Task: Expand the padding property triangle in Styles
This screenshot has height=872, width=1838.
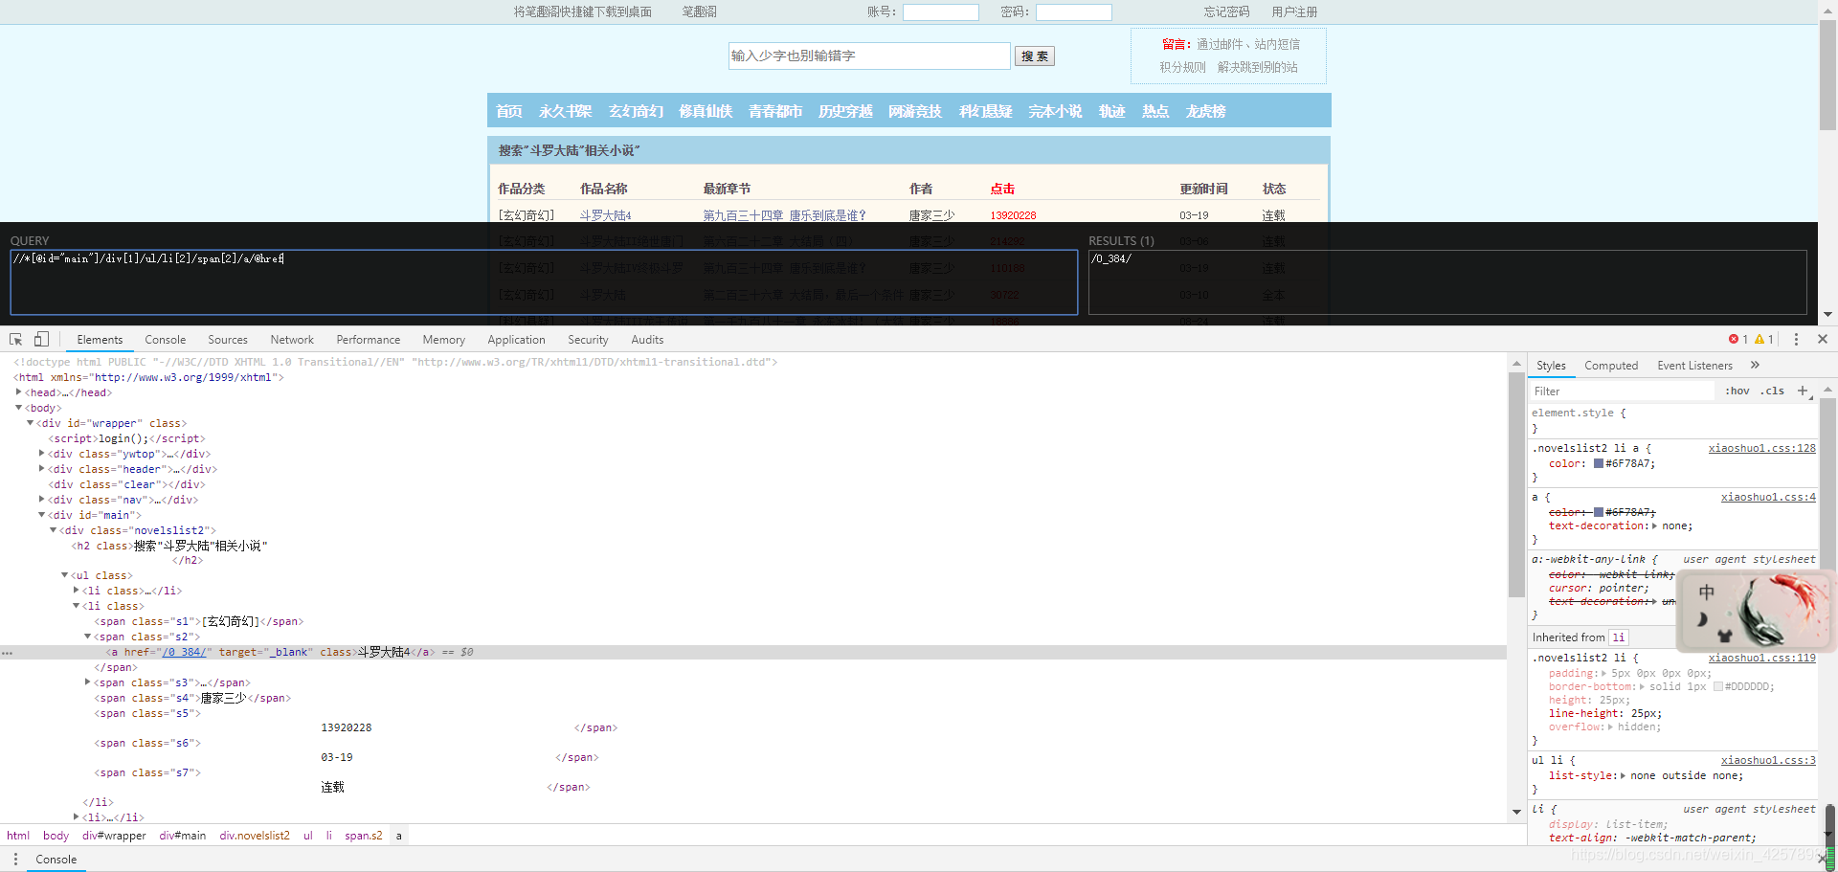Action: 1603,673
